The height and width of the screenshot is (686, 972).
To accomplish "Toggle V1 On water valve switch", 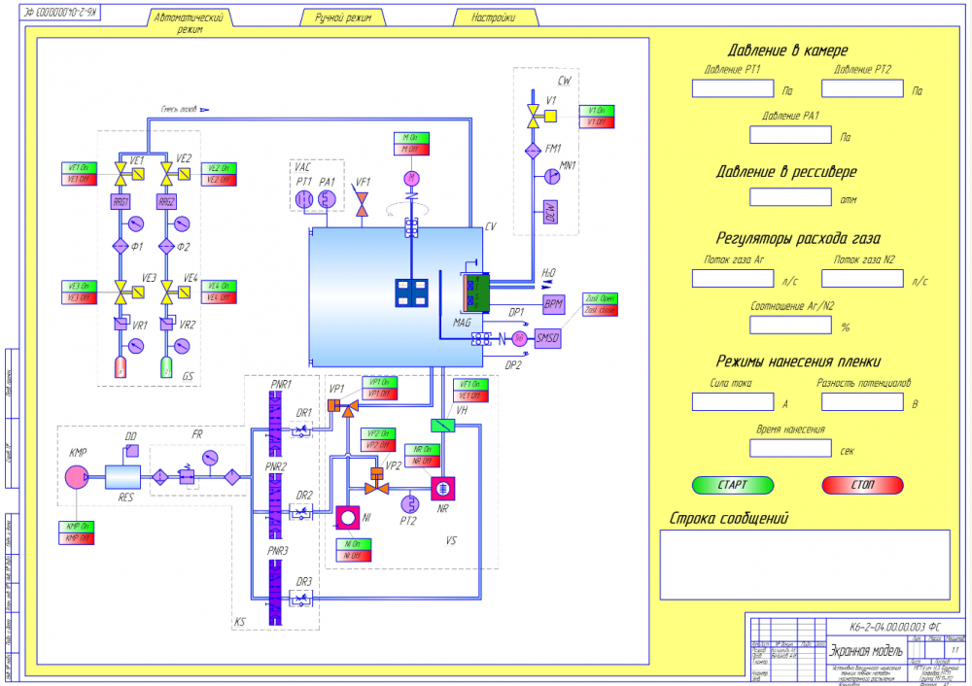I will pos(597,111).
